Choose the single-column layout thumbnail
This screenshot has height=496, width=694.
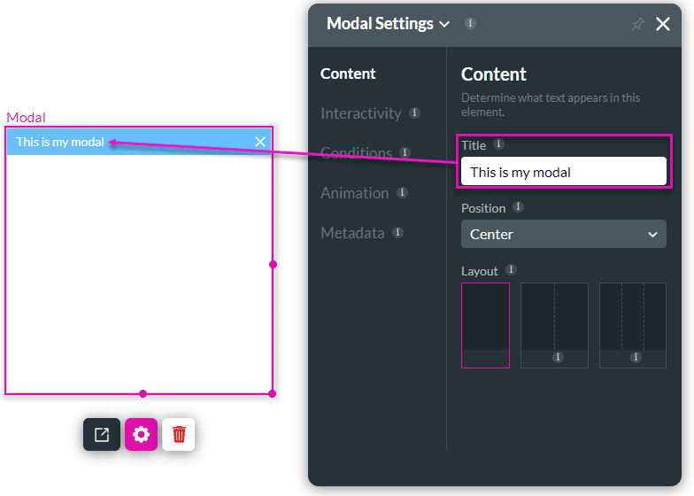coord(485,325)
